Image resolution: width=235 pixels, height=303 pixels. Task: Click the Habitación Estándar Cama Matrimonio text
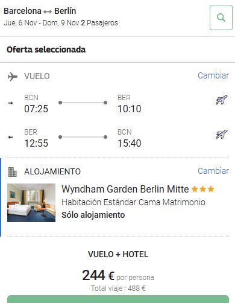click(133, 202)
